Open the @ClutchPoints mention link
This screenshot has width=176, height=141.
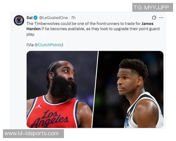pos(48,45)
